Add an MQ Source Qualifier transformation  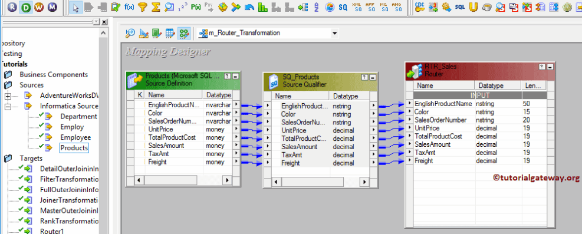pos(383,6)
